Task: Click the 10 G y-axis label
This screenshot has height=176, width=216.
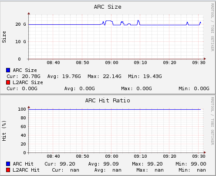Action: 20,42
